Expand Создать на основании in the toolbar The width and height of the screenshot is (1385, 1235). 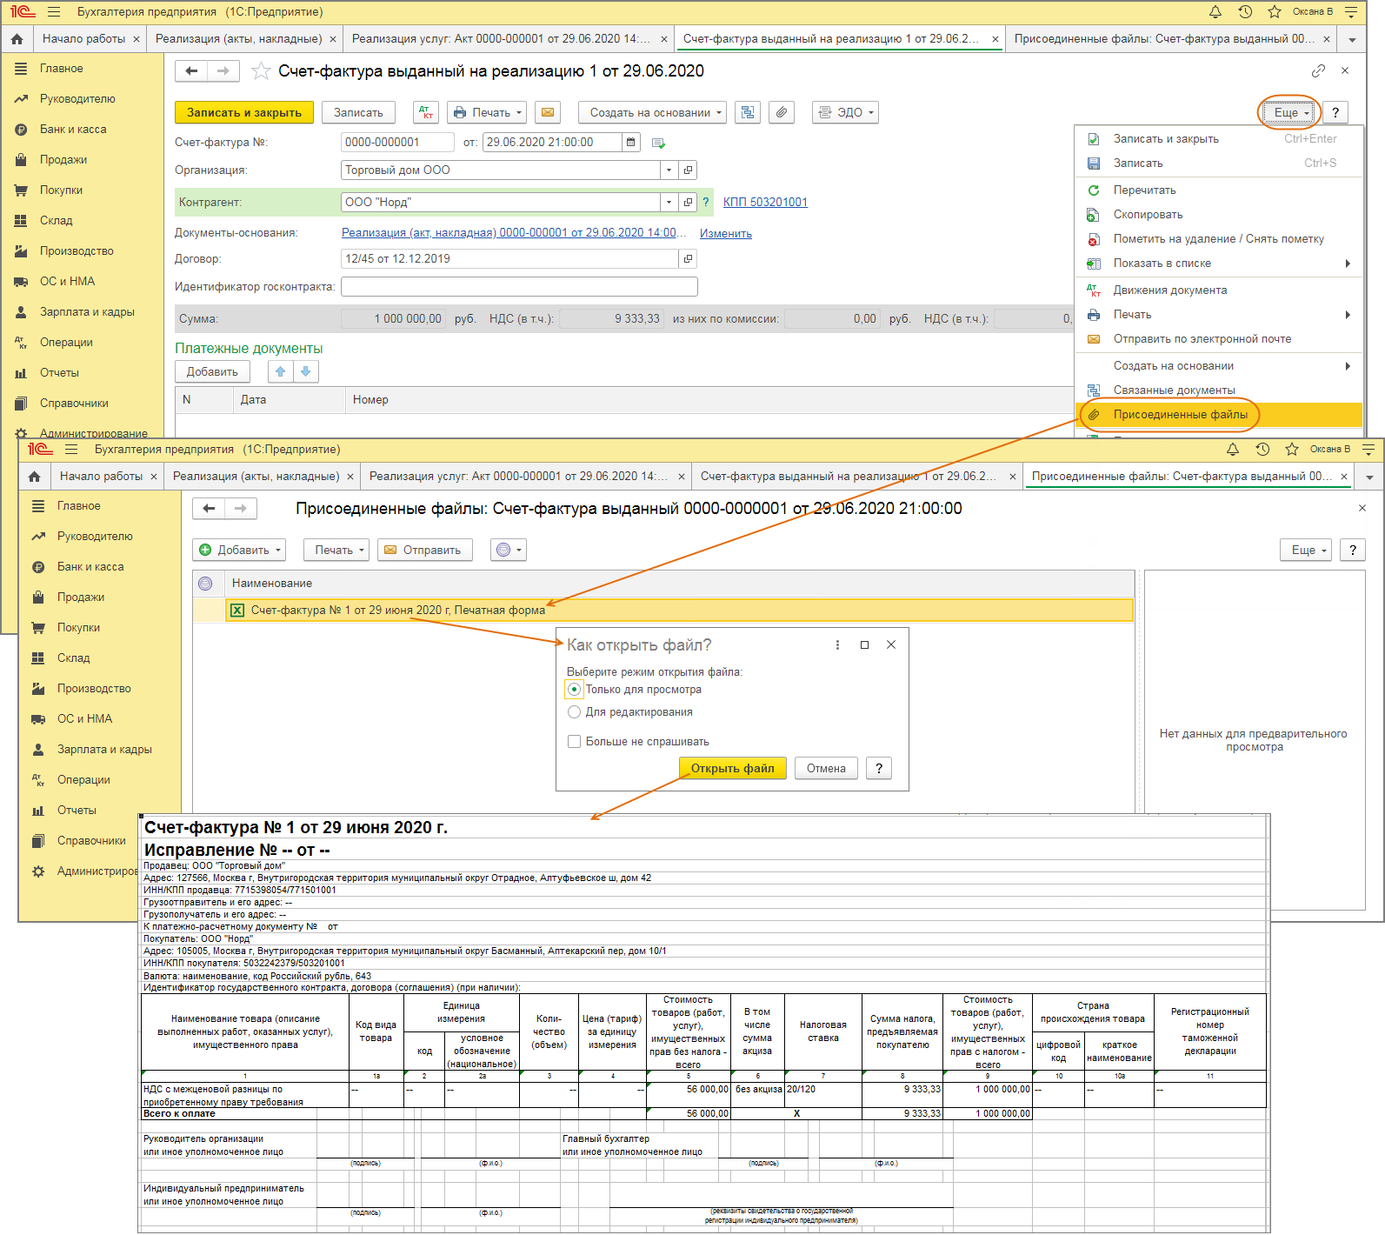[x=652, y=112]
